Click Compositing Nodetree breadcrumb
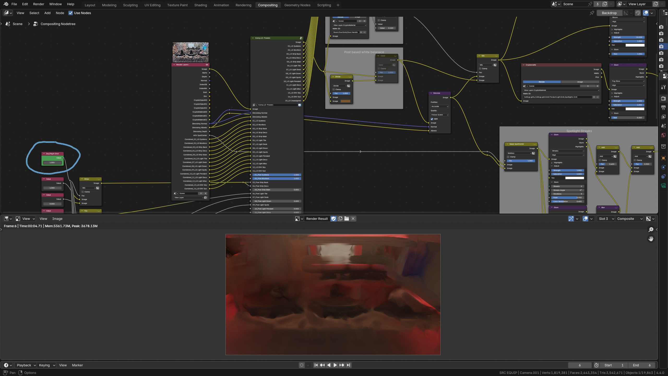 (x=58, y=24)
